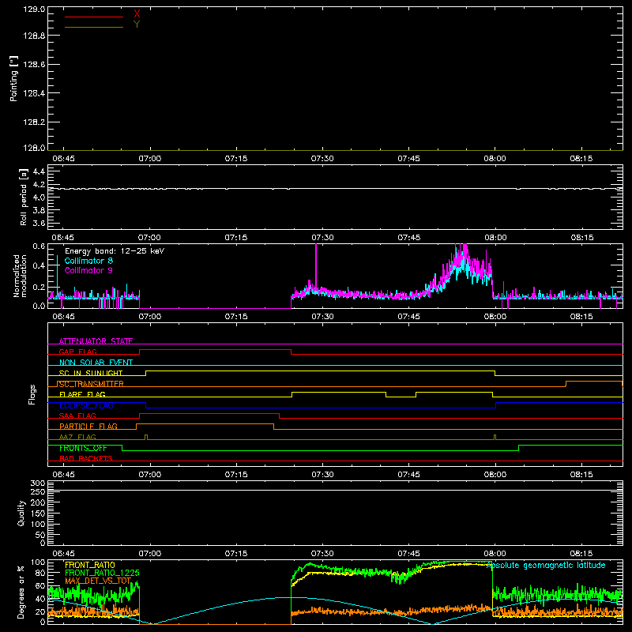Click the SC_TRANSMITTER flag label

pos(91,384)
